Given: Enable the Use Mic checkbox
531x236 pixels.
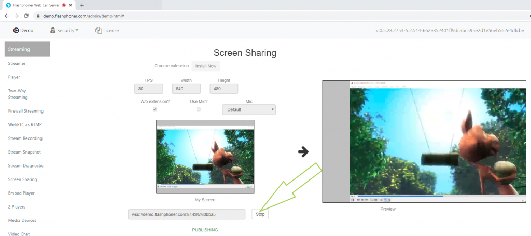Looking at the screenshot, I should 199,109.
